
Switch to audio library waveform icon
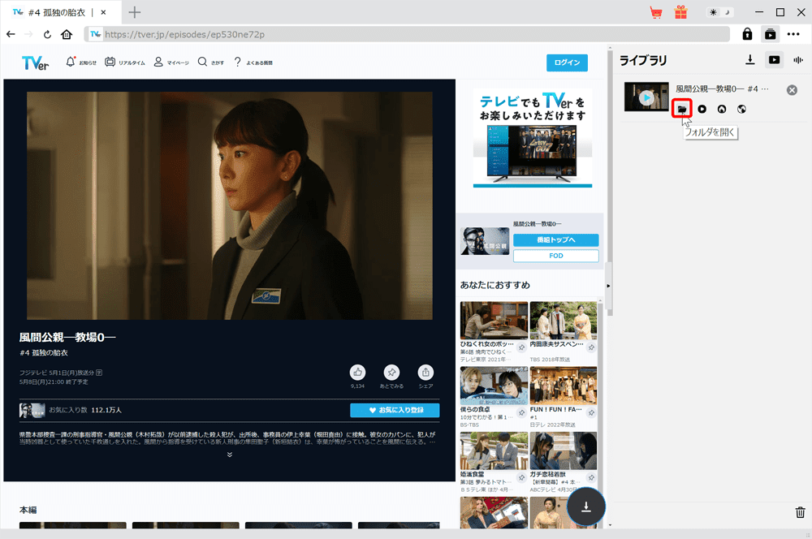tap(798, 60)
